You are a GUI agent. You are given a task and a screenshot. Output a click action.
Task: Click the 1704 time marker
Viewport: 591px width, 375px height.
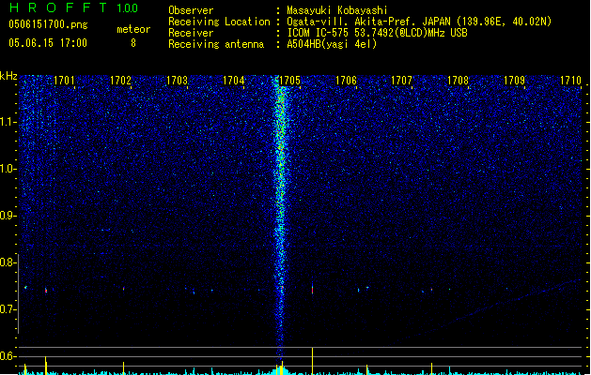pos(233,81)
